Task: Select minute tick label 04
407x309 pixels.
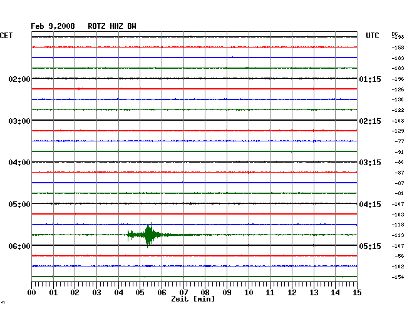Action: (118, 293)
